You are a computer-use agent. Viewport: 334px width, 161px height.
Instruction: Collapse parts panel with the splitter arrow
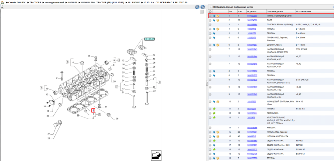(207, 83)
